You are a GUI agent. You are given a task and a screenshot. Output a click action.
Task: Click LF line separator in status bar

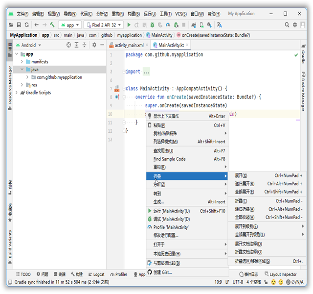coord(227,282)
